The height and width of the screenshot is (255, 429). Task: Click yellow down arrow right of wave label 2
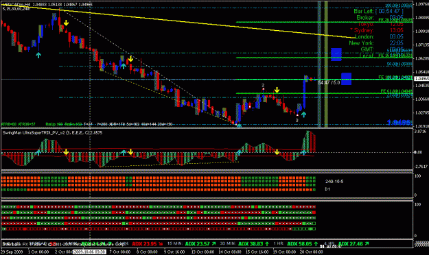click(277, 90)
